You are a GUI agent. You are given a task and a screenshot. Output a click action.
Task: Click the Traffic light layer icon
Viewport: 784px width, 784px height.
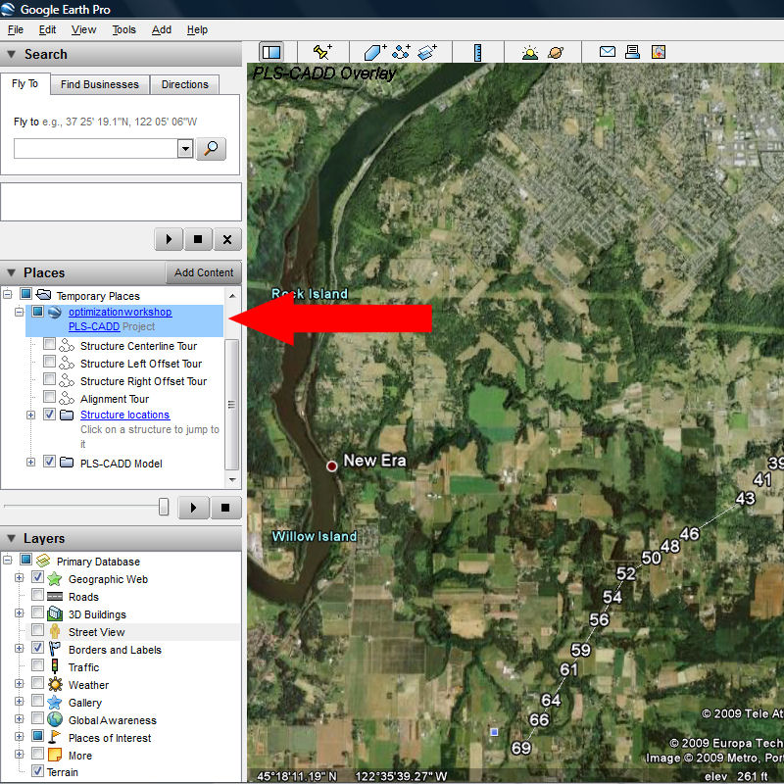coord(55,666)
